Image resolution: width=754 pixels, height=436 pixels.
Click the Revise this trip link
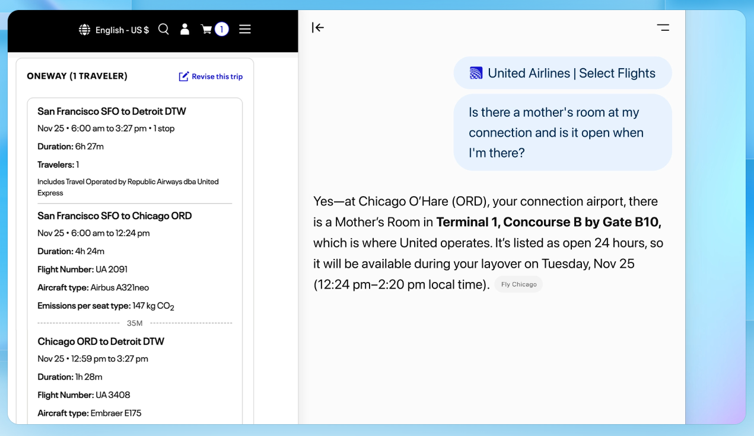pos(217,76)
